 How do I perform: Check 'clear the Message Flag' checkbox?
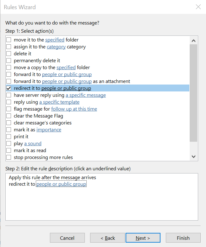pyautogui.click(x=9, y=116)
